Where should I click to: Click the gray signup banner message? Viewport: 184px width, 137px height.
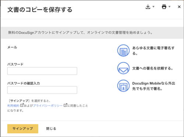click(x=80, y=33)
